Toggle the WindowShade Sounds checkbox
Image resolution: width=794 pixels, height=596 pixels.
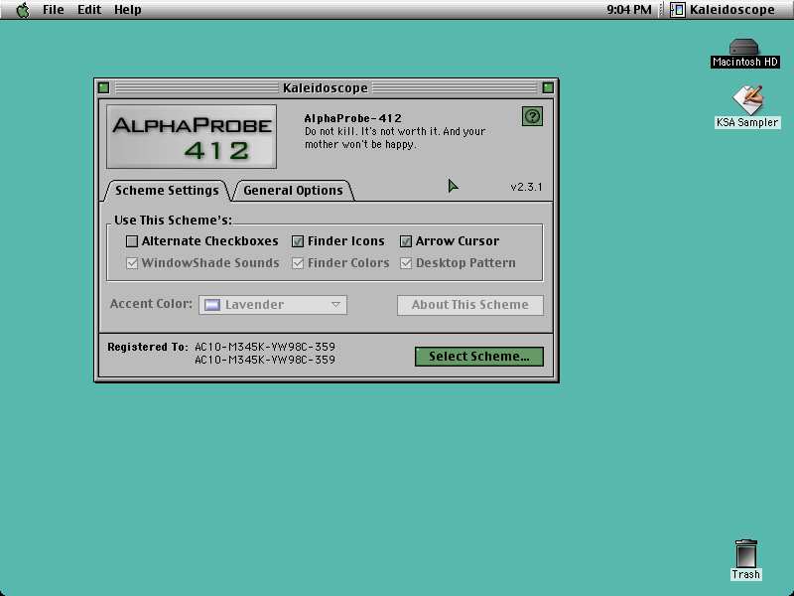pos(132,263)
